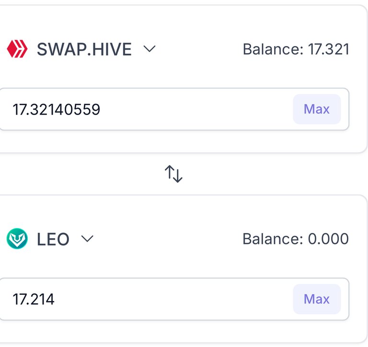Use Max for LEO amount

(317, 299)
